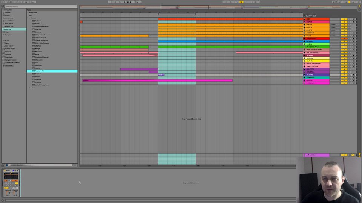Toggle the 24 Massive track activator
Viewport: 362px width, 203px height.
344,83
